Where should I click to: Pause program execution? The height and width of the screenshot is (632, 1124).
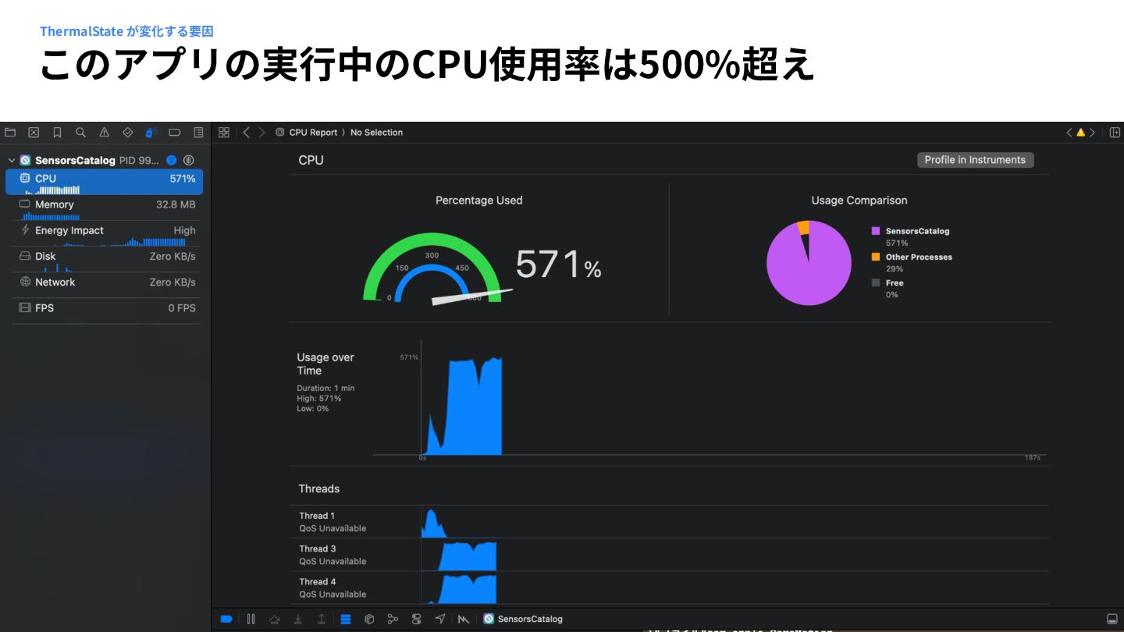point(251,619)
